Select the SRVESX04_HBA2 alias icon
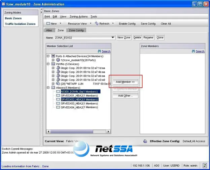 [x=58, y=107]
